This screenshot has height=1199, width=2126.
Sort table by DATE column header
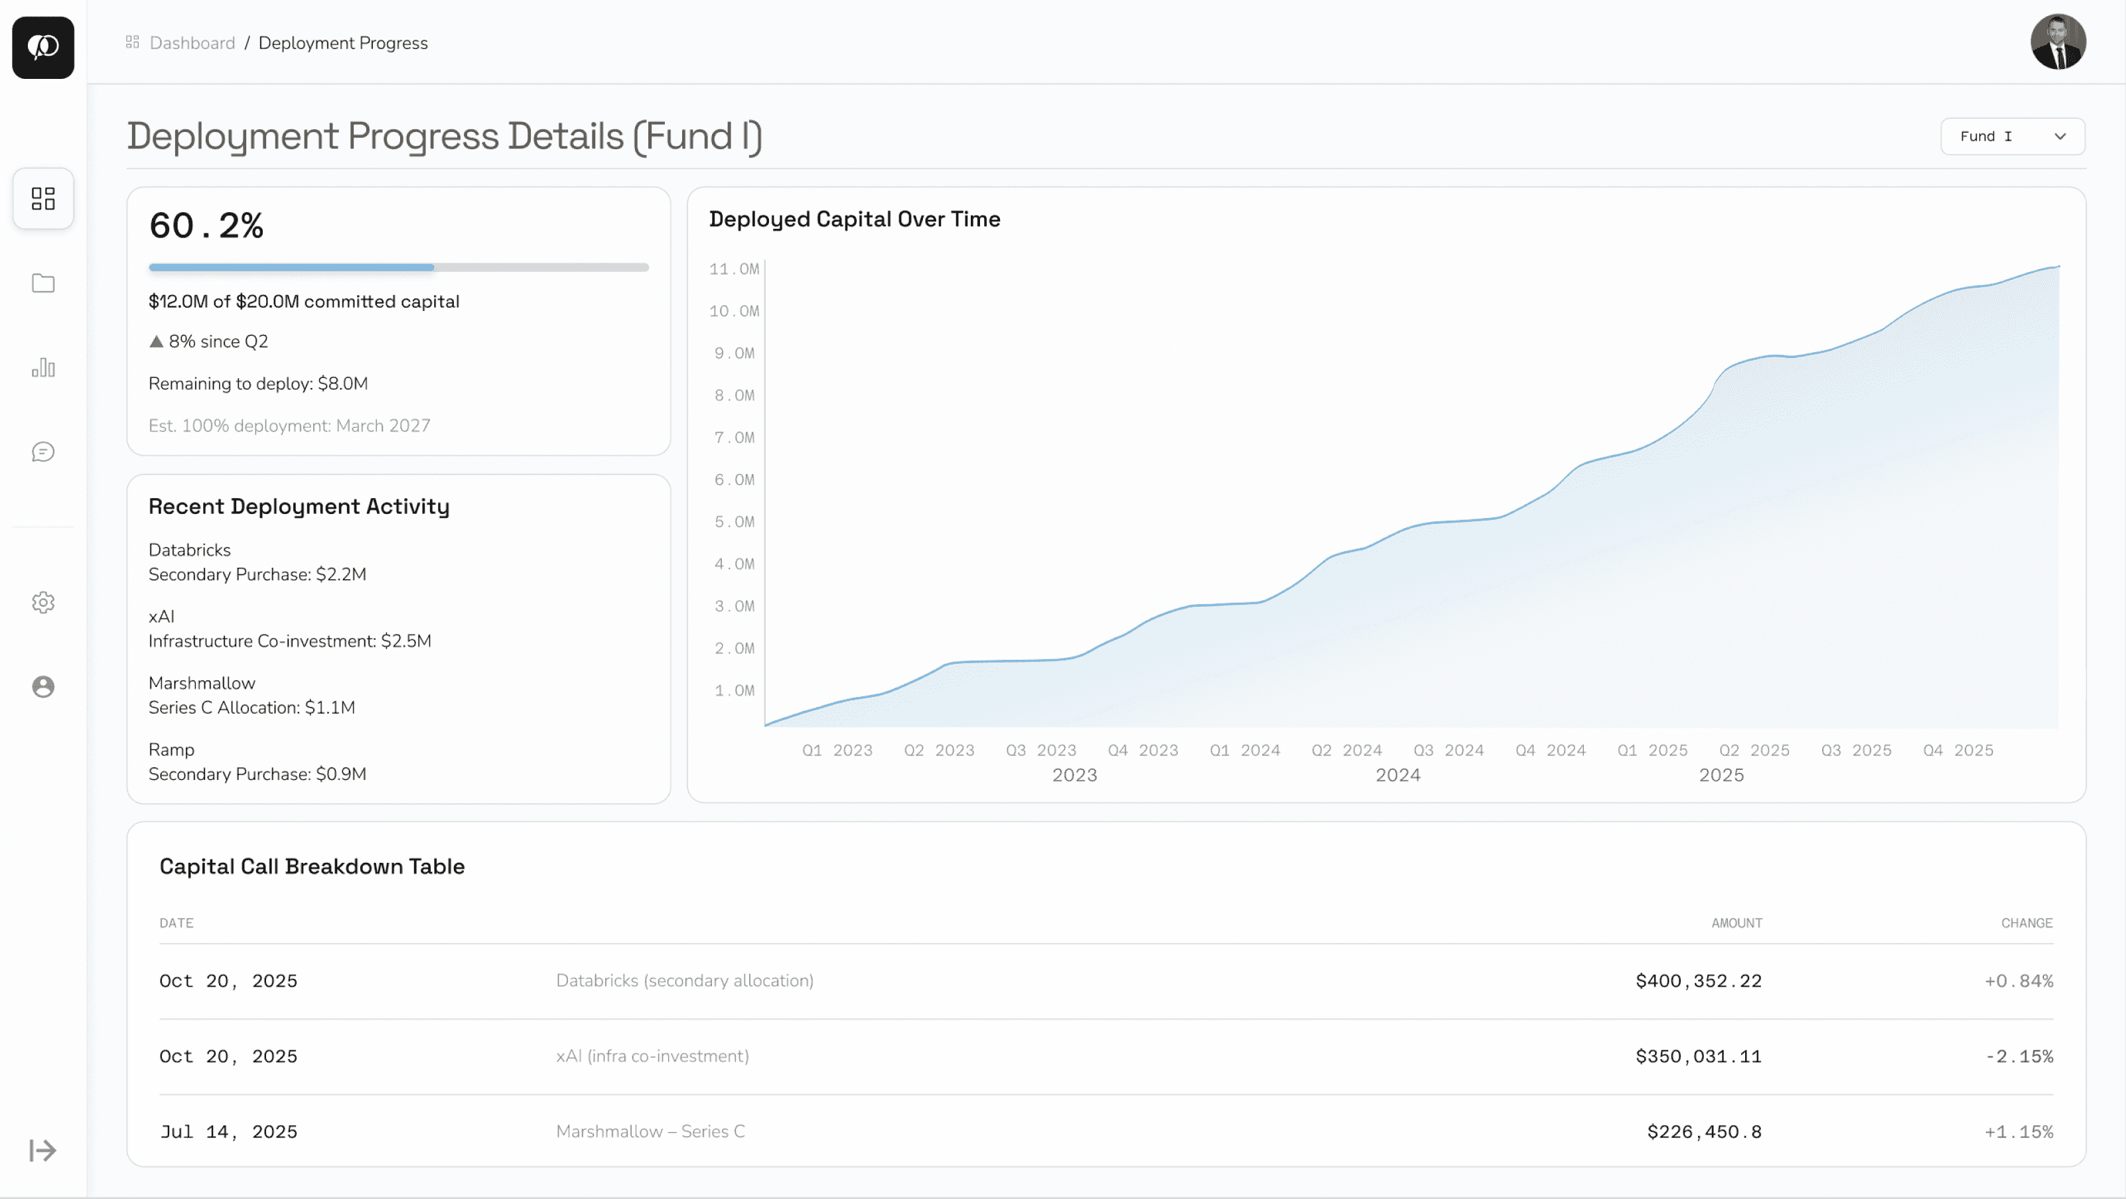click(177, 922)
